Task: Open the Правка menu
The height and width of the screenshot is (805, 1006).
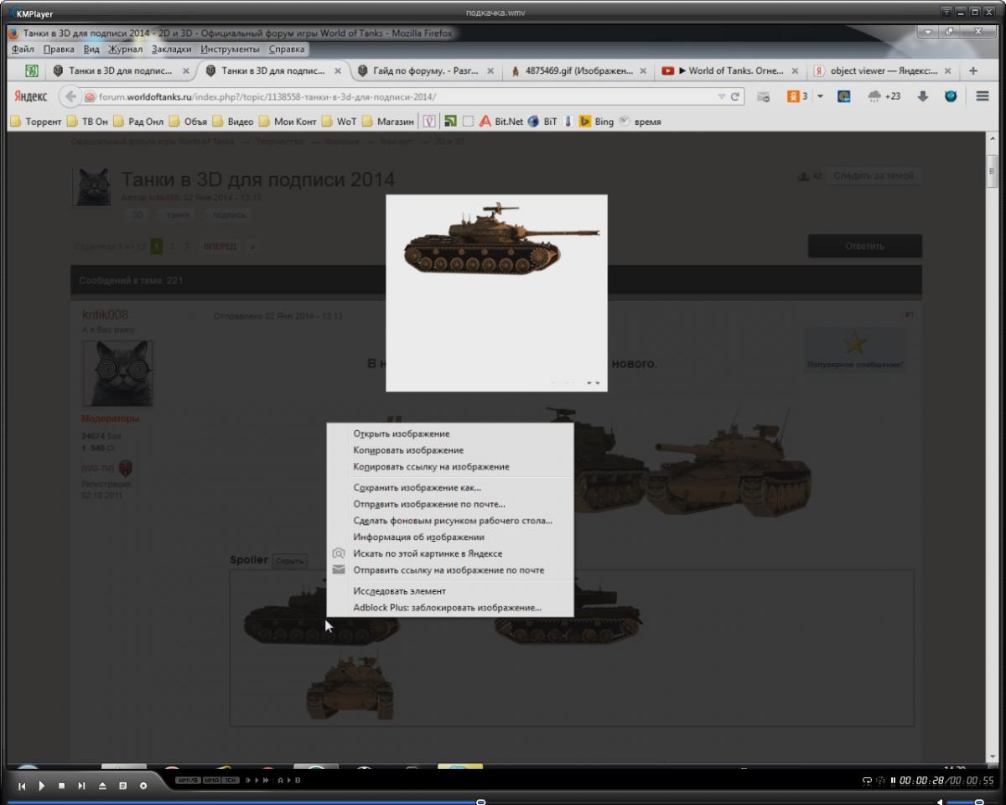Action: tap(59, 49)
